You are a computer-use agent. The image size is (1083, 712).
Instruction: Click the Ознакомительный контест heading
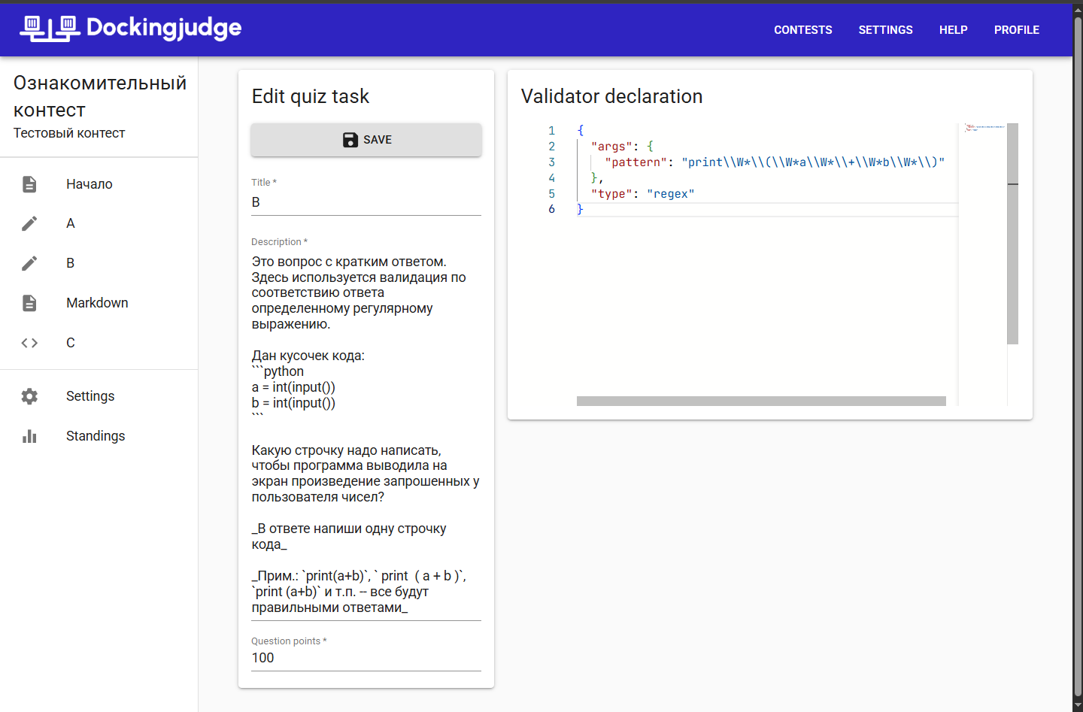coord(100,96)
